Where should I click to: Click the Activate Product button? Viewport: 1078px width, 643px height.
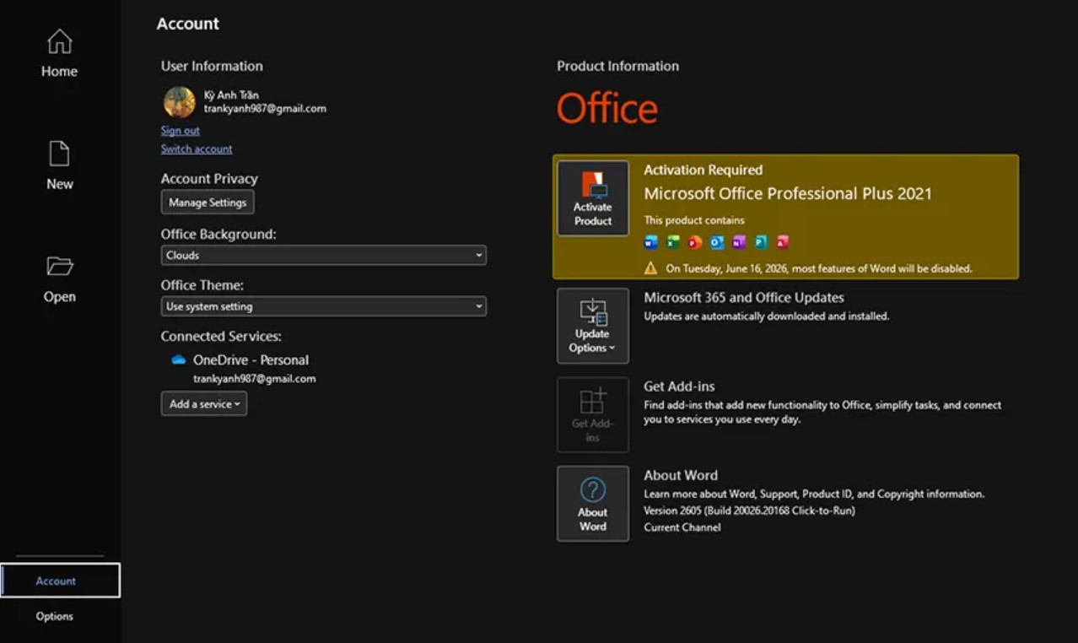point(593,198)
